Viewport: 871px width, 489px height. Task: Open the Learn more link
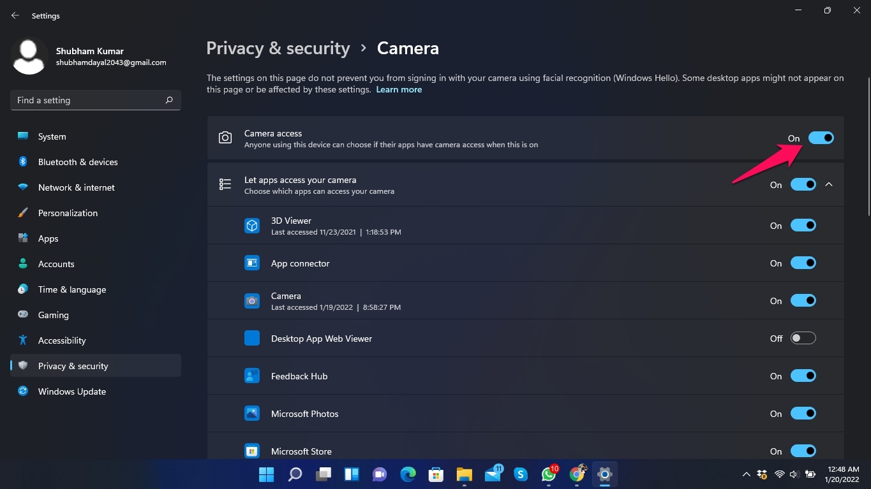coord(399,89)
